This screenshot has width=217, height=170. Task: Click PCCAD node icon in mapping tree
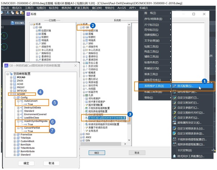tap(14, 77)
